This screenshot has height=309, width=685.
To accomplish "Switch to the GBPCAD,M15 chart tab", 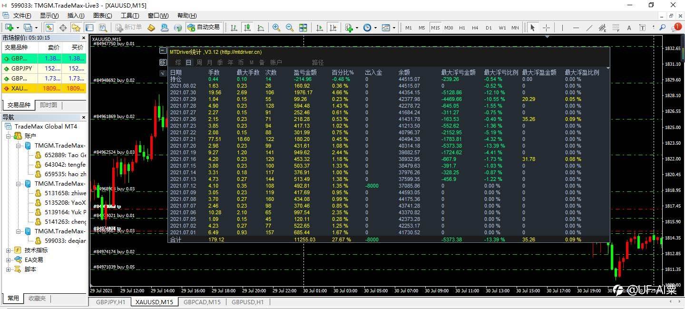I will pyautogui.click(x=202, y=302).
